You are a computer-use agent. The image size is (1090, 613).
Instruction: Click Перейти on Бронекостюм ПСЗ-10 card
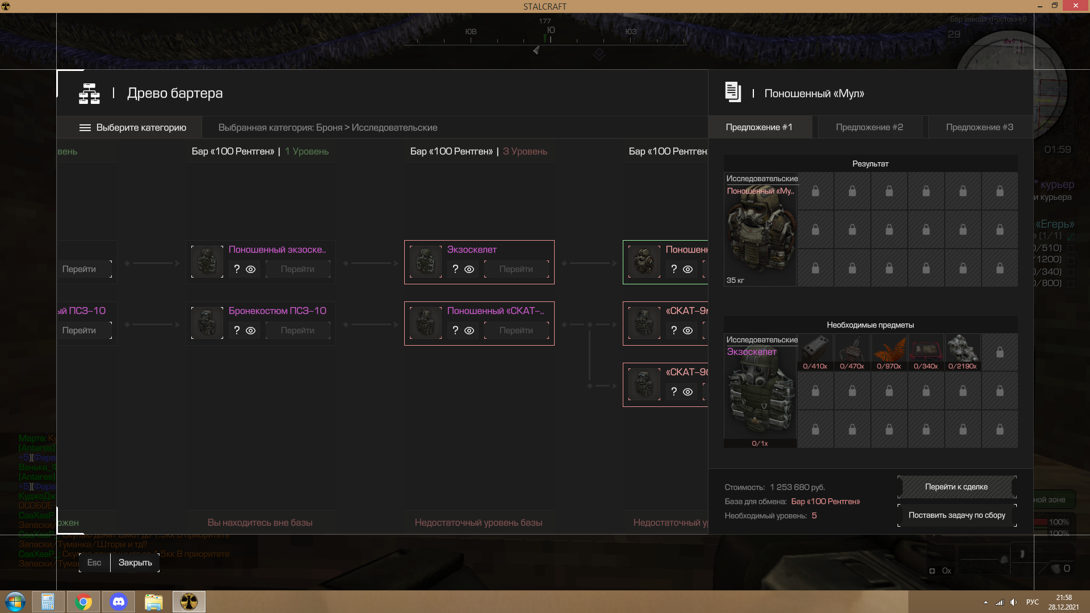coord(297,330)
